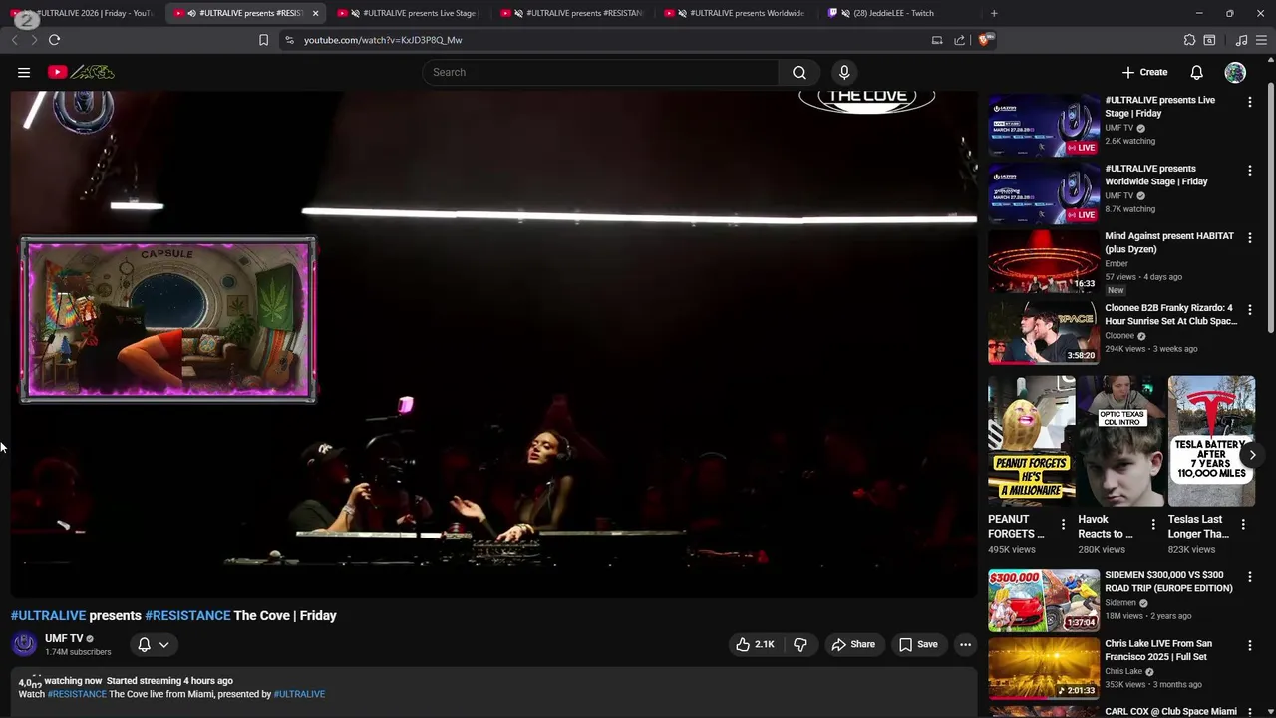Open Tesla battery short thumbnail
Viewport: 1276px width, 718px height.
coord(1211,441)
